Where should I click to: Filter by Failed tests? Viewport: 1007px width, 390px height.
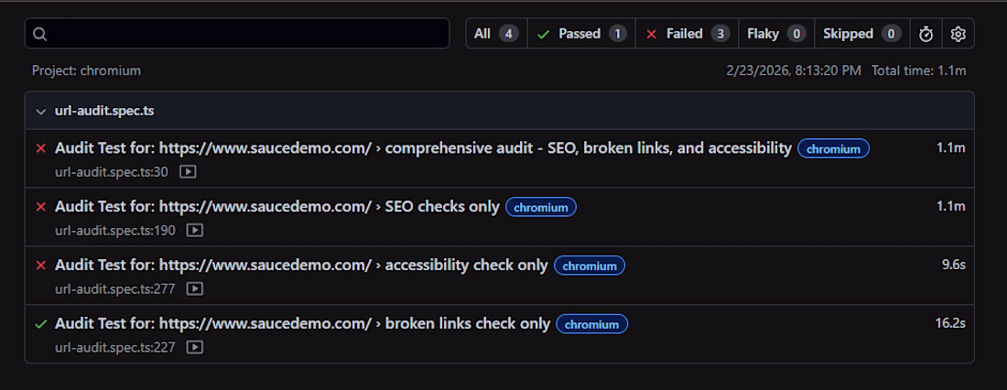[x=688, y=33]
